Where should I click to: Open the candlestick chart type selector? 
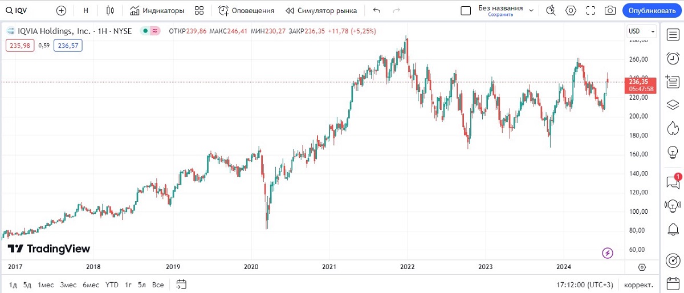111,10
